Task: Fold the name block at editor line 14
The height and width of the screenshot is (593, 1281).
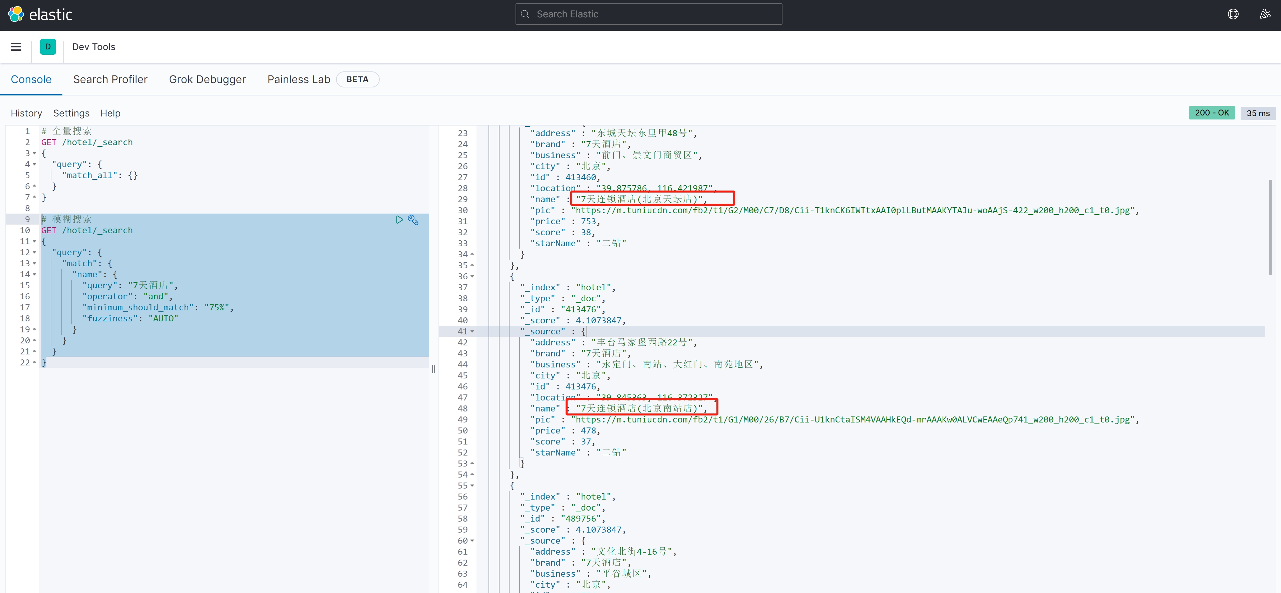Action: (x=34, y=275)
